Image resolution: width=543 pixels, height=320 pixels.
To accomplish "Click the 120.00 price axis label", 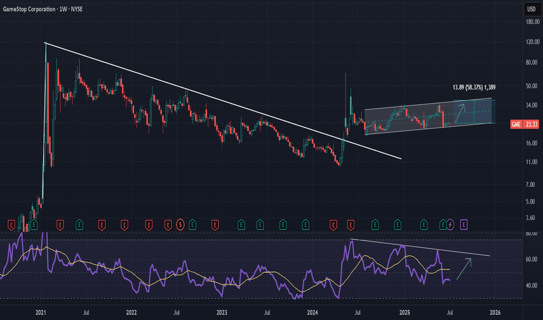I will (533, 42).
